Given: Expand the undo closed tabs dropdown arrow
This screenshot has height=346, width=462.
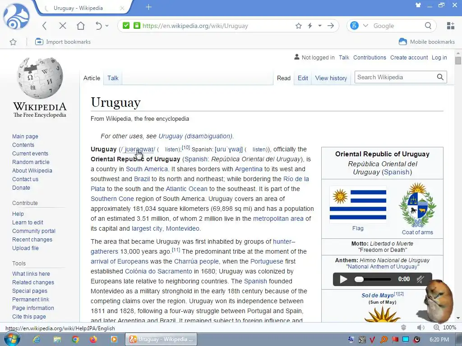Looking at the screenshot, I should pos(107,26).
